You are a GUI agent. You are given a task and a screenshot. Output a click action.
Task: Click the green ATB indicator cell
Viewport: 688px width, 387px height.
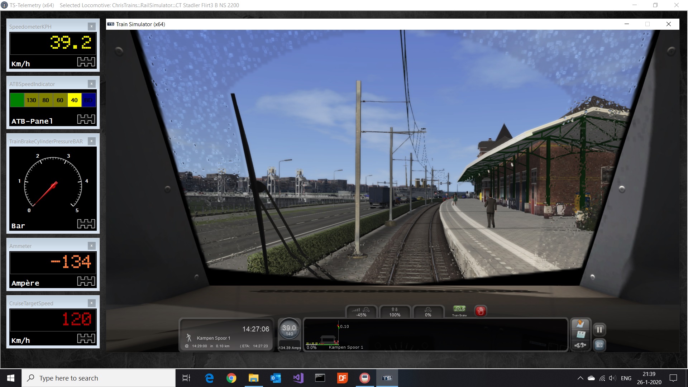pyautogui.click(x=17, y=100)
